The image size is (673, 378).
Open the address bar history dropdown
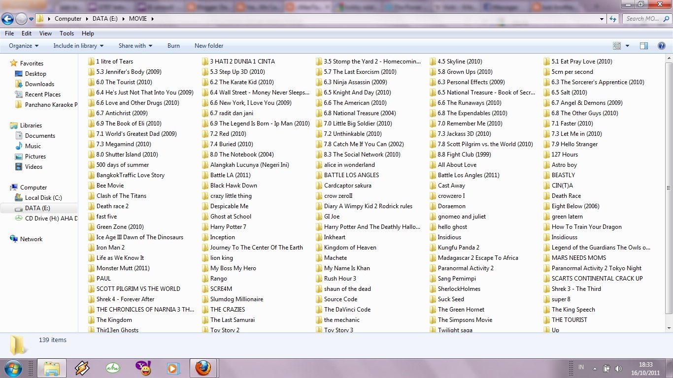pos(602,19)
